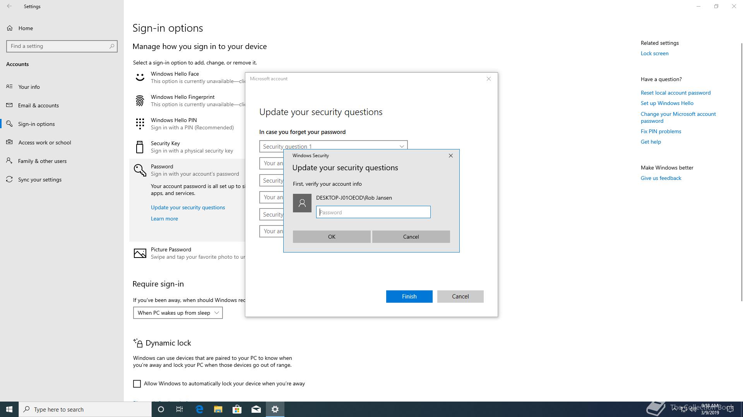
Task: Open Update your security questions link
Action: click(x=188, y=207)
